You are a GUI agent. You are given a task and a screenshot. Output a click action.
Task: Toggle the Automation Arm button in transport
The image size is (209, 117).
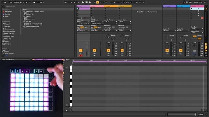98,2
